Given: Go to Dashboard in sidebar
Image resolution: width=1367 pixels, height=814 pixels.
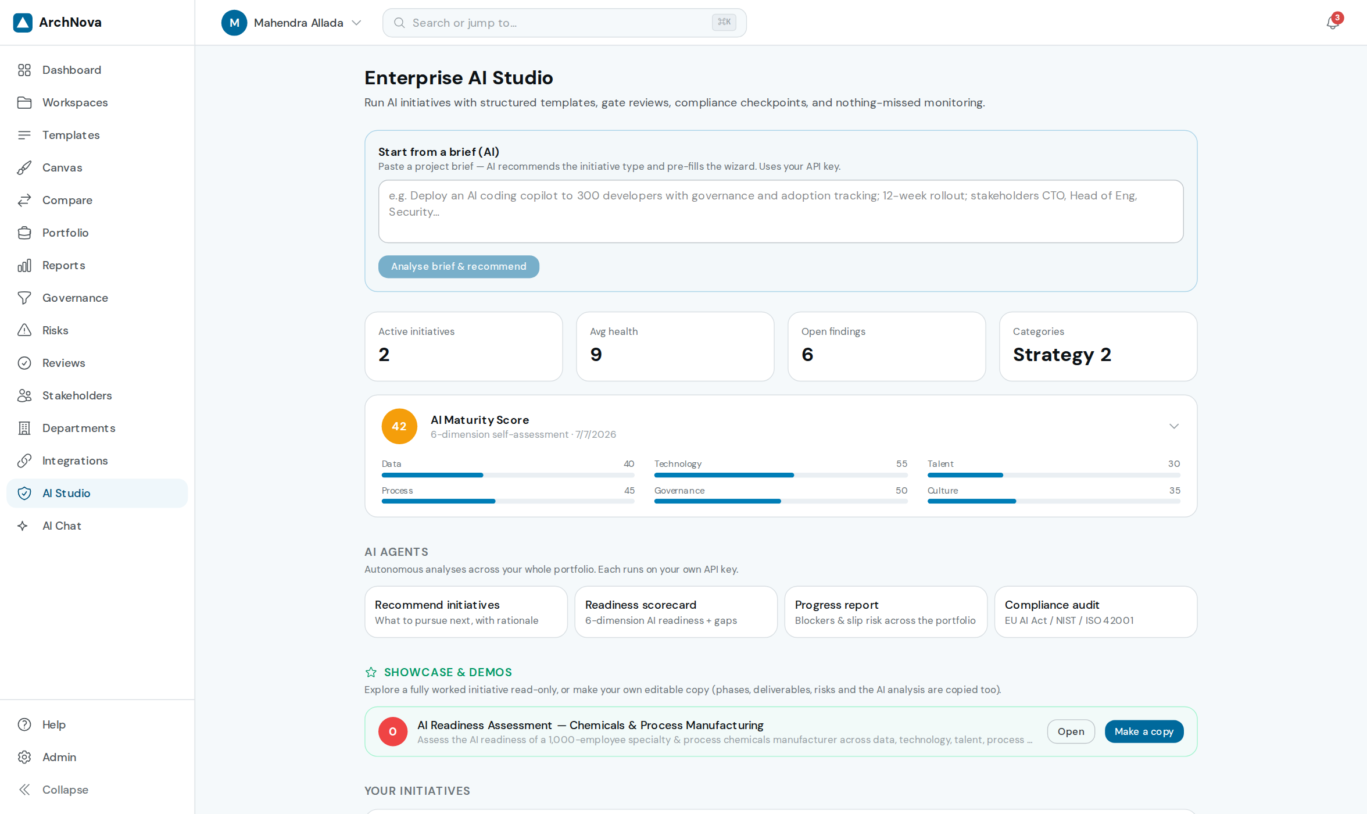Looking at the screenshot, I should [x=97, y=70].
